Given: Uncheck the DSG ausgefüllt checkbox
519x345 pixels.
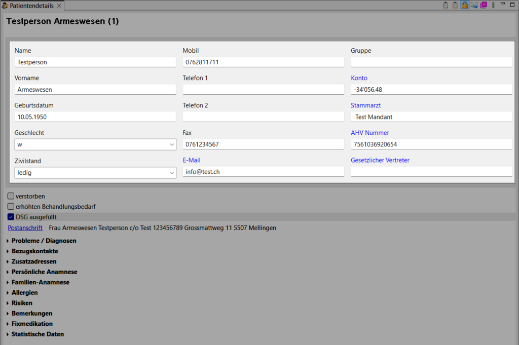Looking at the screenshot, I should [11, 217].
